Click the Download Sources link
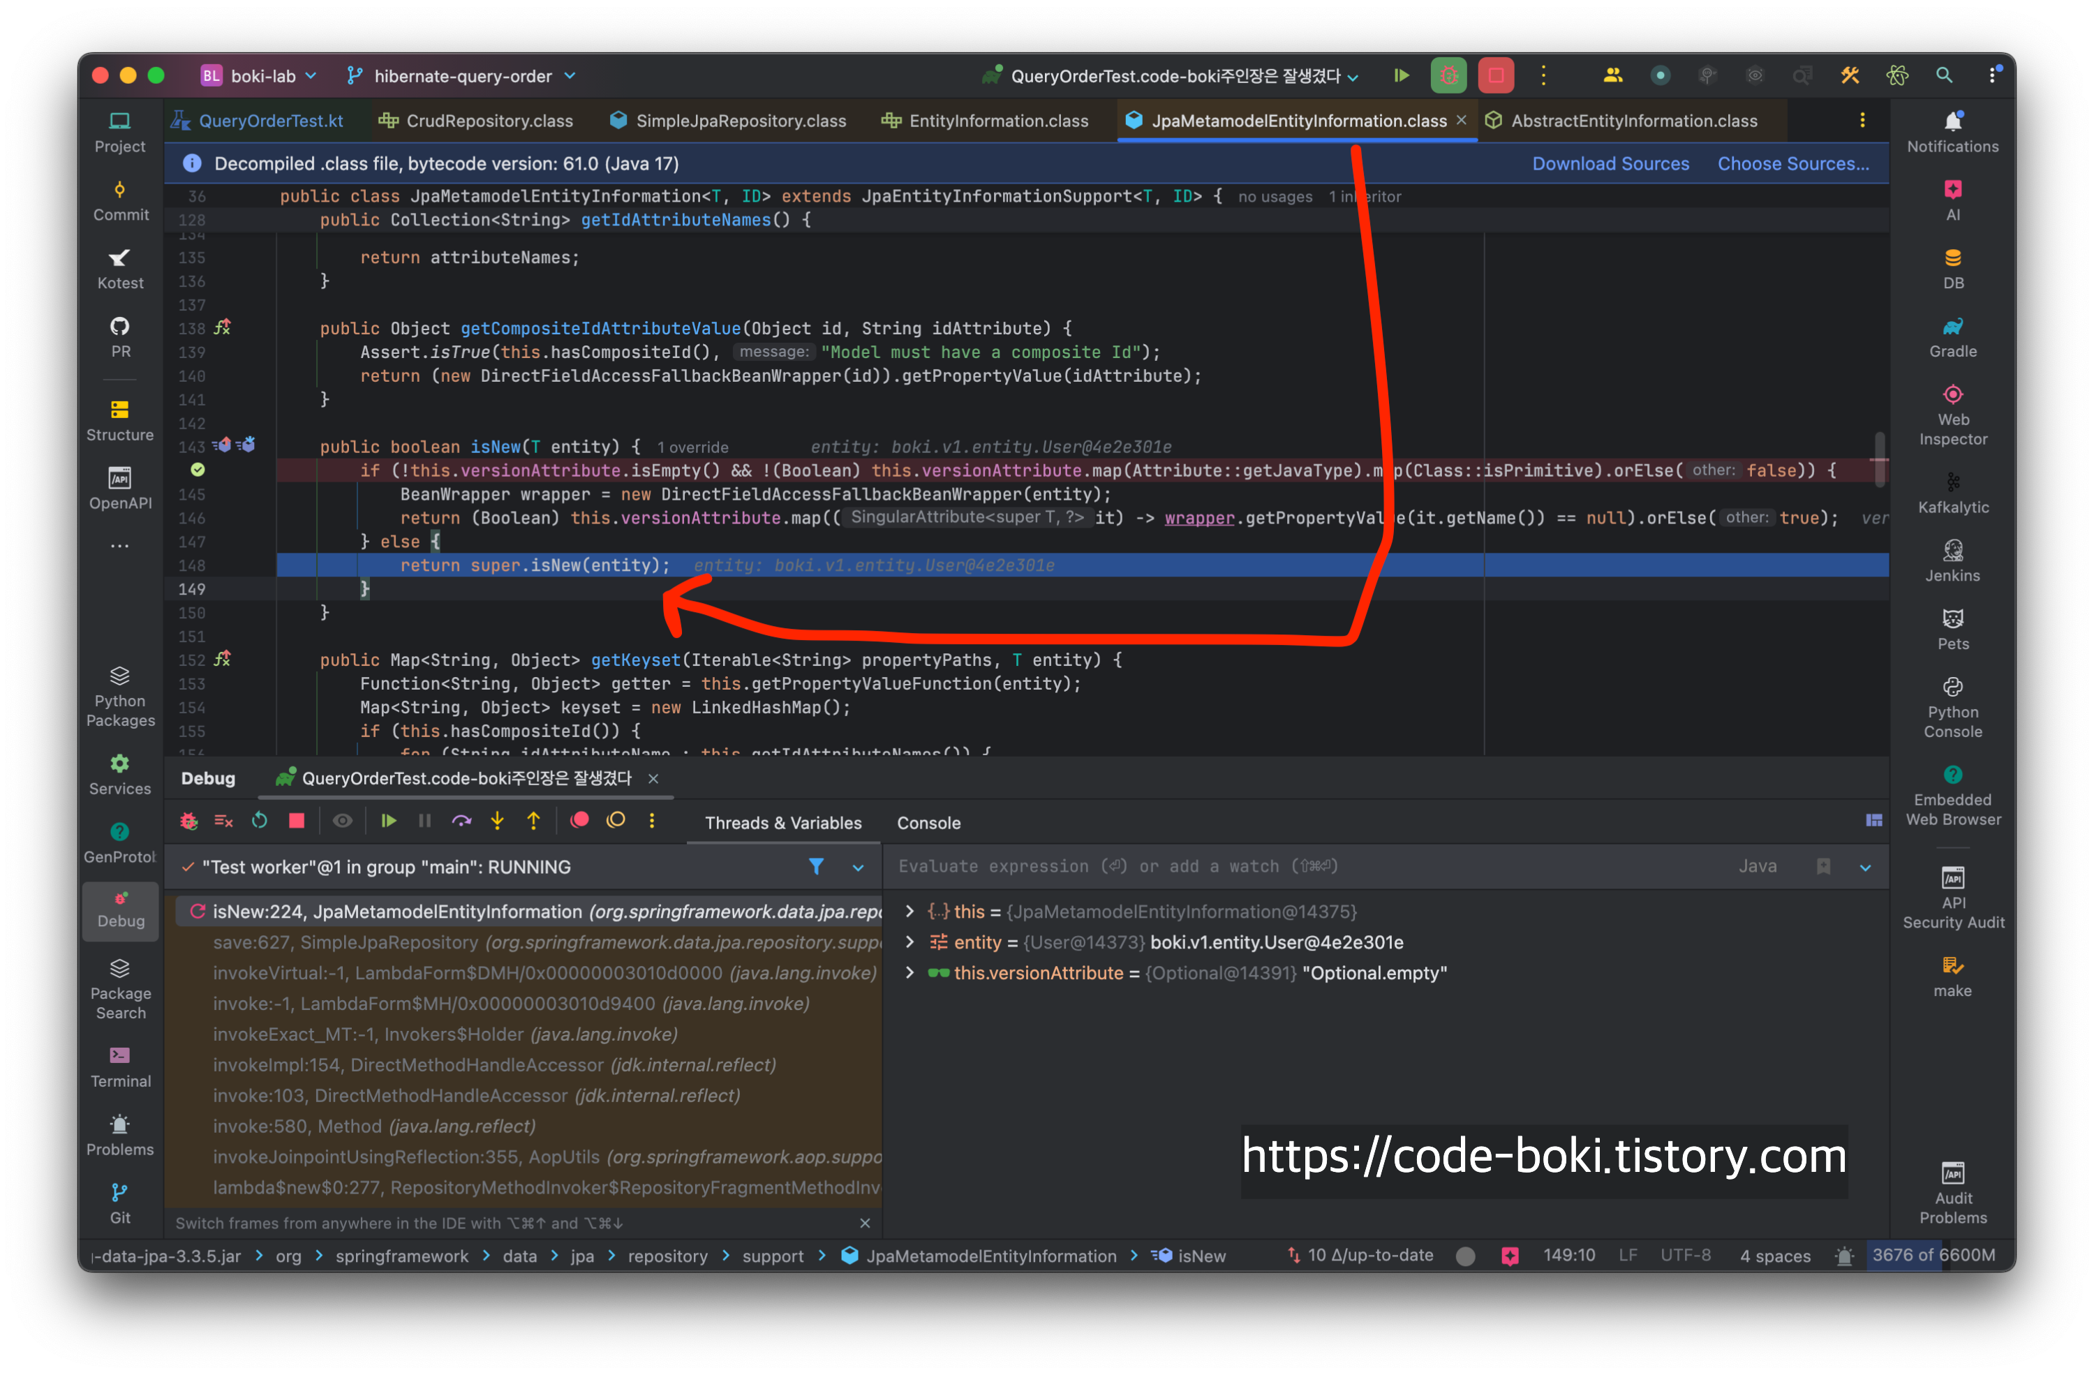Screen dimensions: 2094x1375 (x=1610, y=163)
